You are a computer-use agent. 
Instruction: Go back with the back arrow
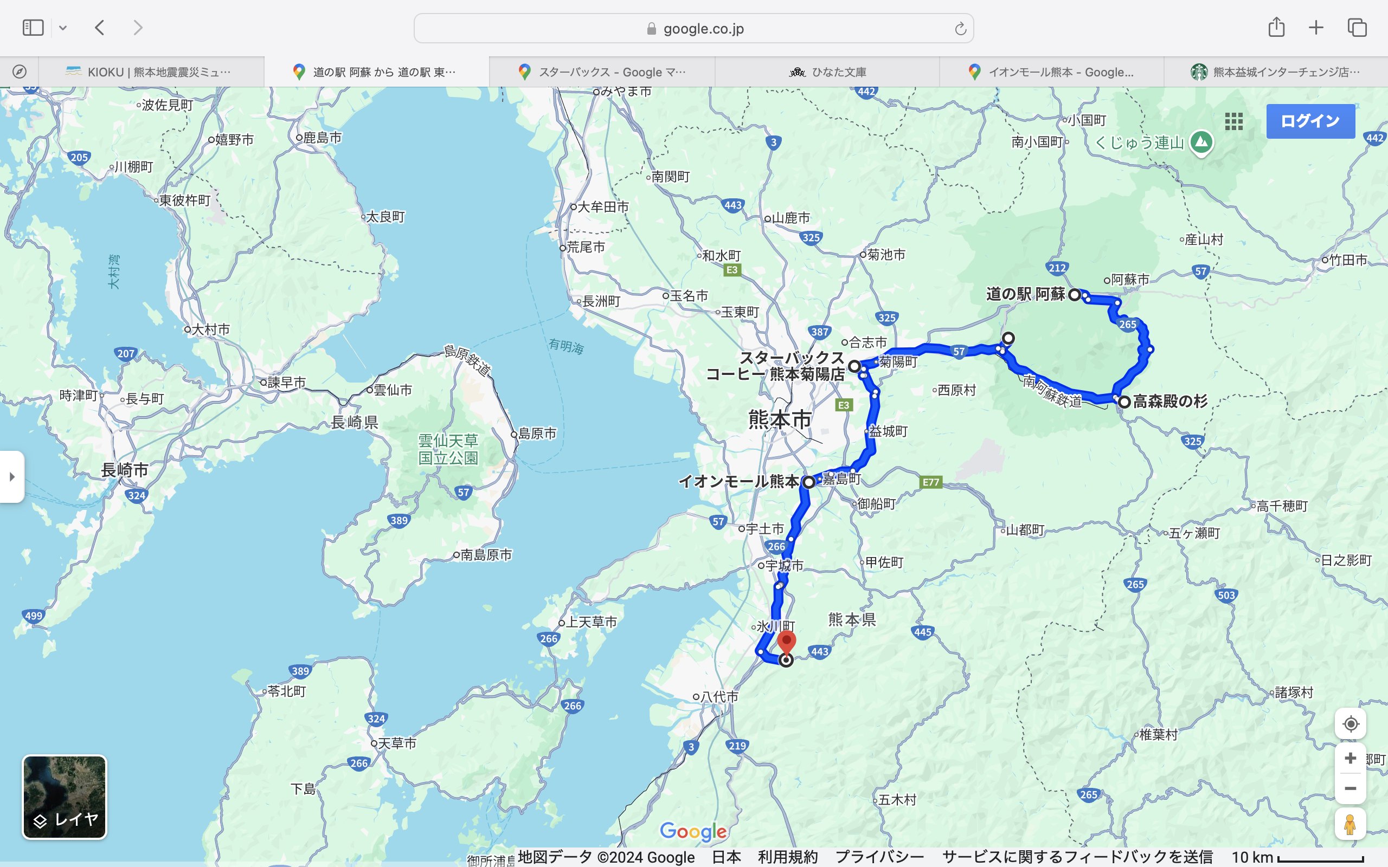pyautogui.click(x=100, y=28)
